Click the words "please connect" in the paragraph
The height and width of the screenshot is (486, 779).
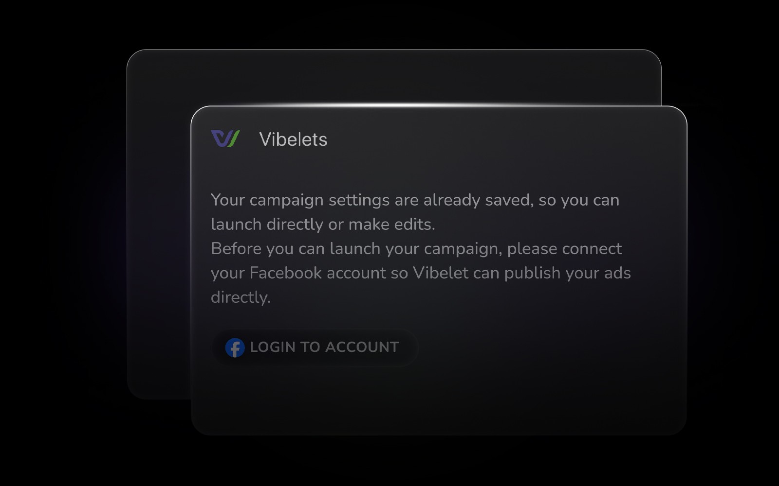click(564, 249)
